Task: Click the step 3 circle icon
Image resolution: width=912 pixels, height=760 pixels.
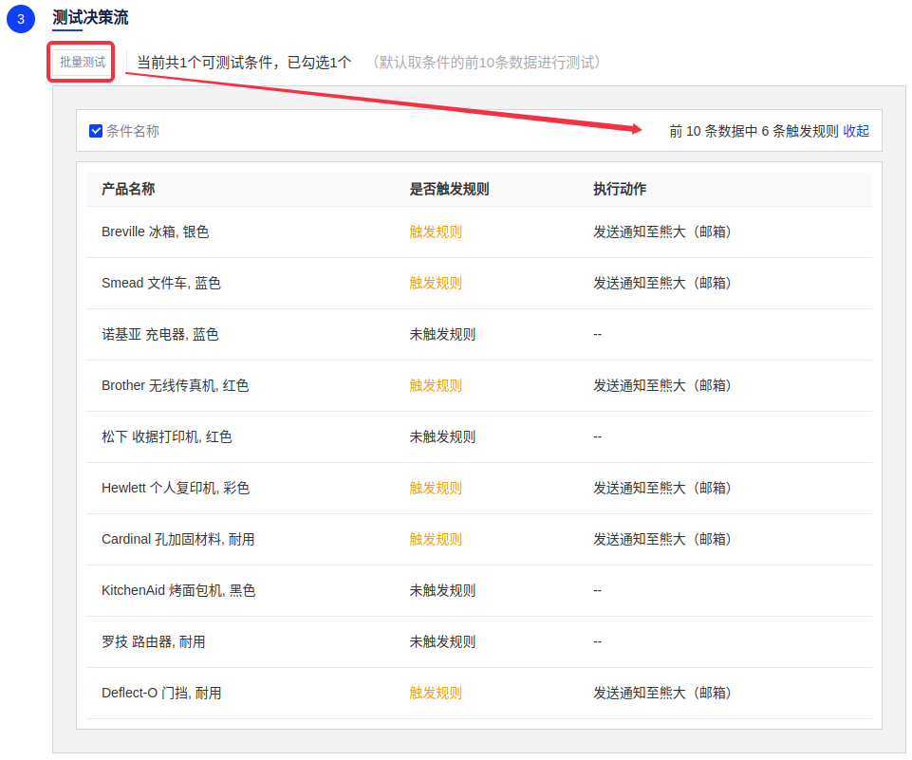Action: click(21, 18)
